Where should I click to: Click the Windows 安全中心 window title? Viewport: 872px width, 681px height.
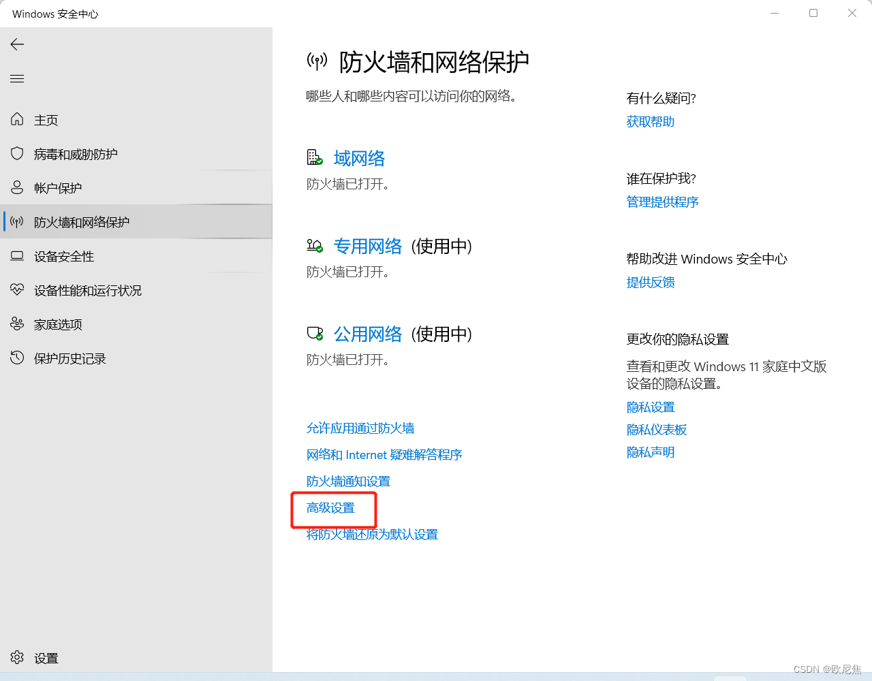tap(55, 14)
